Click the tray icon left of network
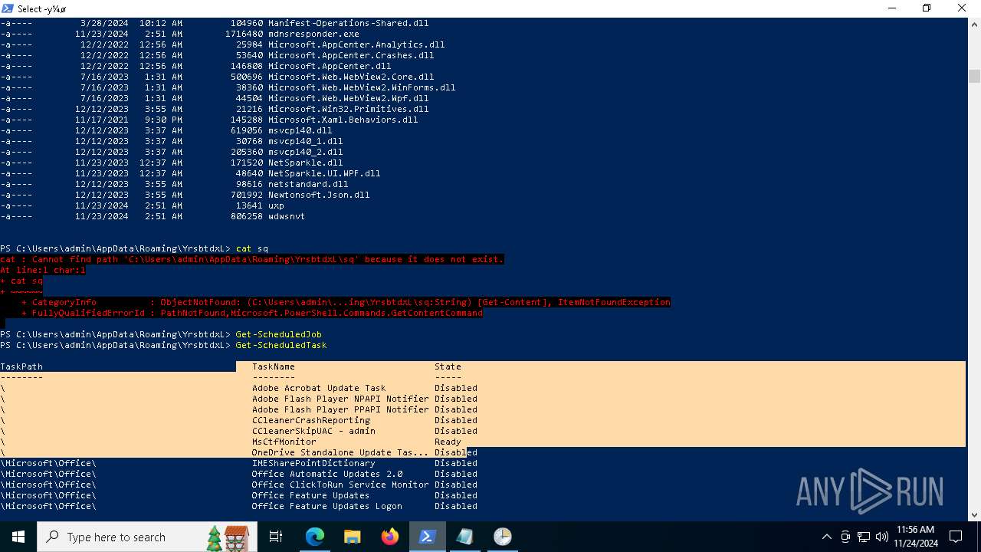The height and width of the screenshot is (552, 981). click(845, 537)
